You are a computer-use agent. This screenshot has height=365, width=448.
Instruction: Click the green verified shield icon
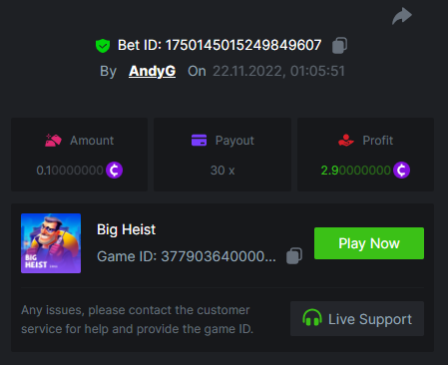(x=103, y=46)
